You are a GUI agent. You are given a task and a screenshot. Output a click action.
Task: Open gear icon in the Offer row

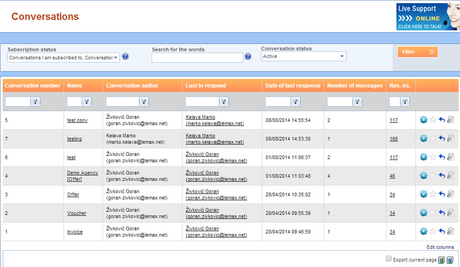(423, 194)
